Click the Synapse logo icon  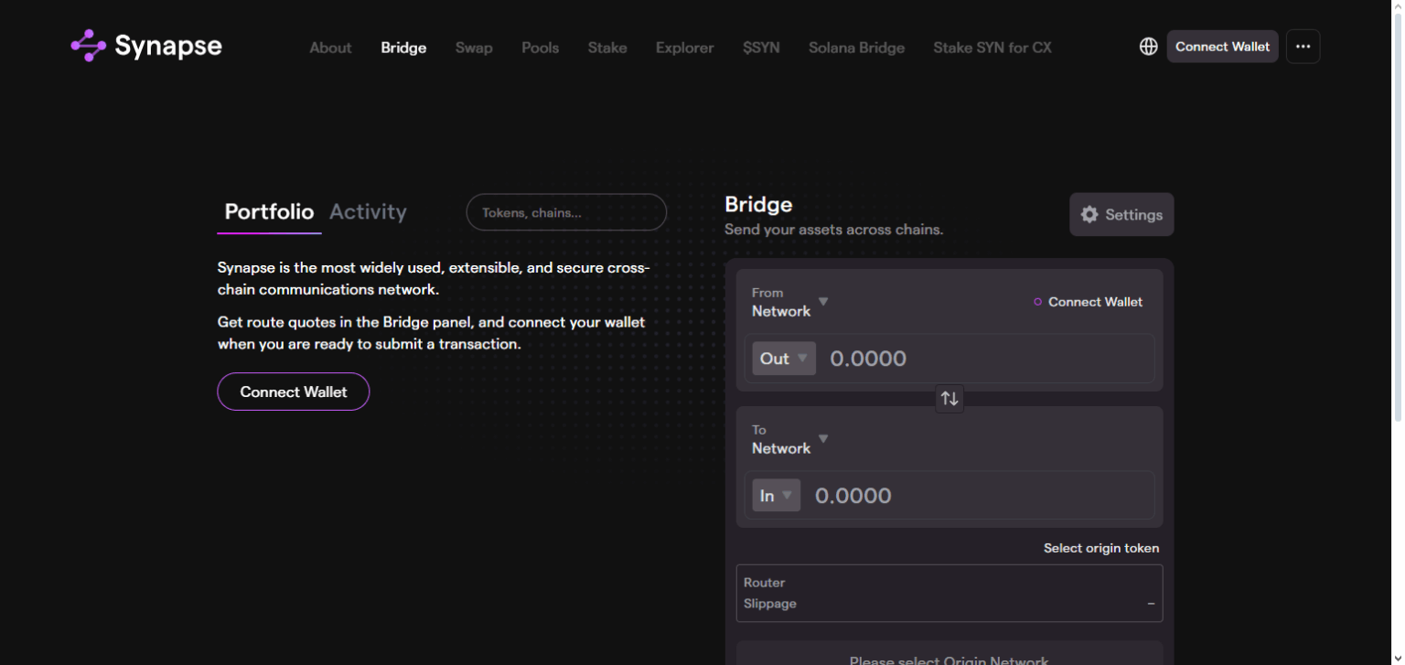pos(87,45)
